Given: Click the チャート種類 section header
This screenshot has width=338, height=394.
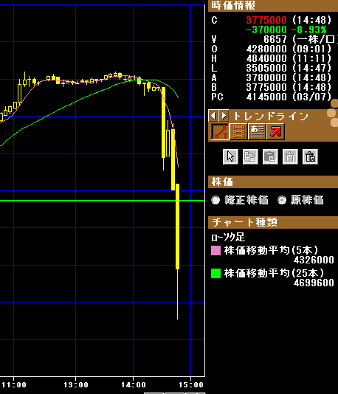Looking at the screenshot, I should tap(273, 222).
